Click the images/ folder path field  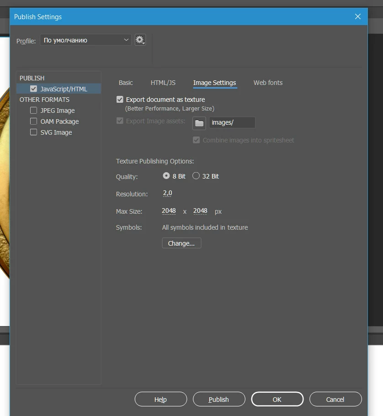232,122
